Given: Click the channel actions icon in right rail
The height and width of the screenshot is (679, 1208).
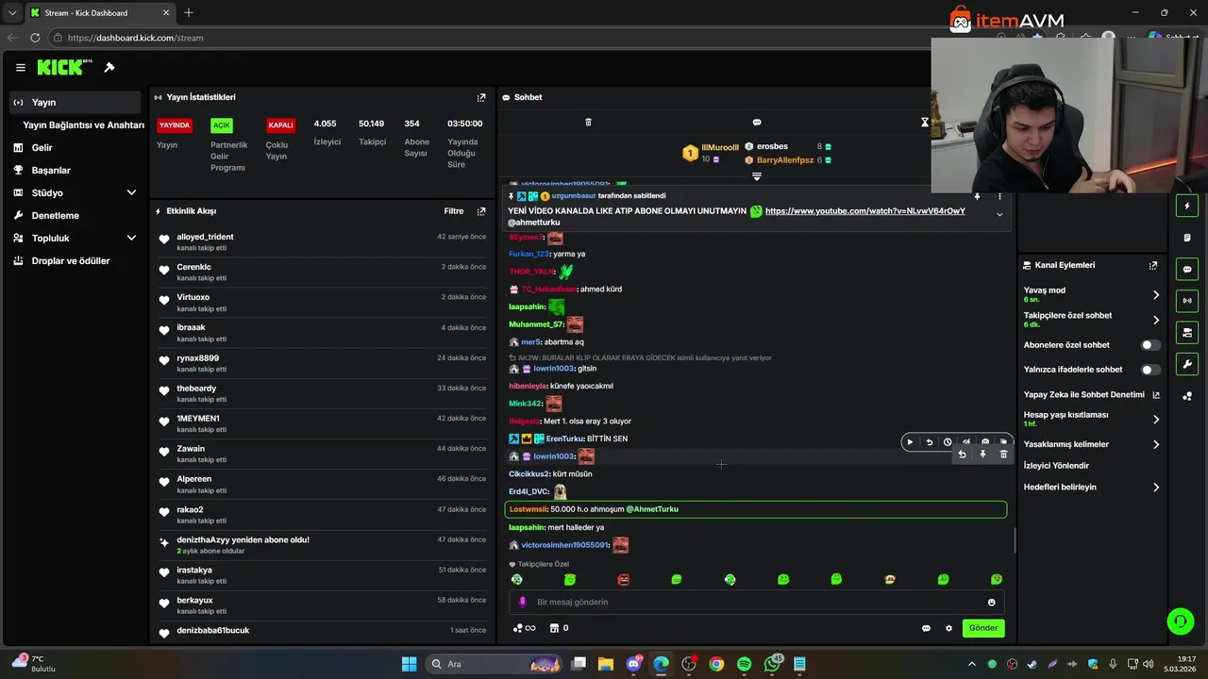Looking at the screenshot, I should (1187, 333).
